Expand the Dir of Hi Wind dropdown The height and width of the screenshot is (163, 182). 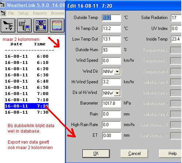click(117, 93)
